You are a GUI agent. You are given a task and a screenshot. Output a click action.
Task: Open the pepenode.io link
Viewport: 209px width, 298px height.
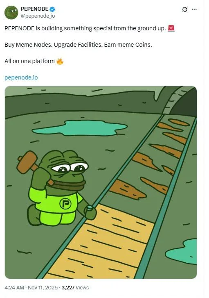(21, 77)
